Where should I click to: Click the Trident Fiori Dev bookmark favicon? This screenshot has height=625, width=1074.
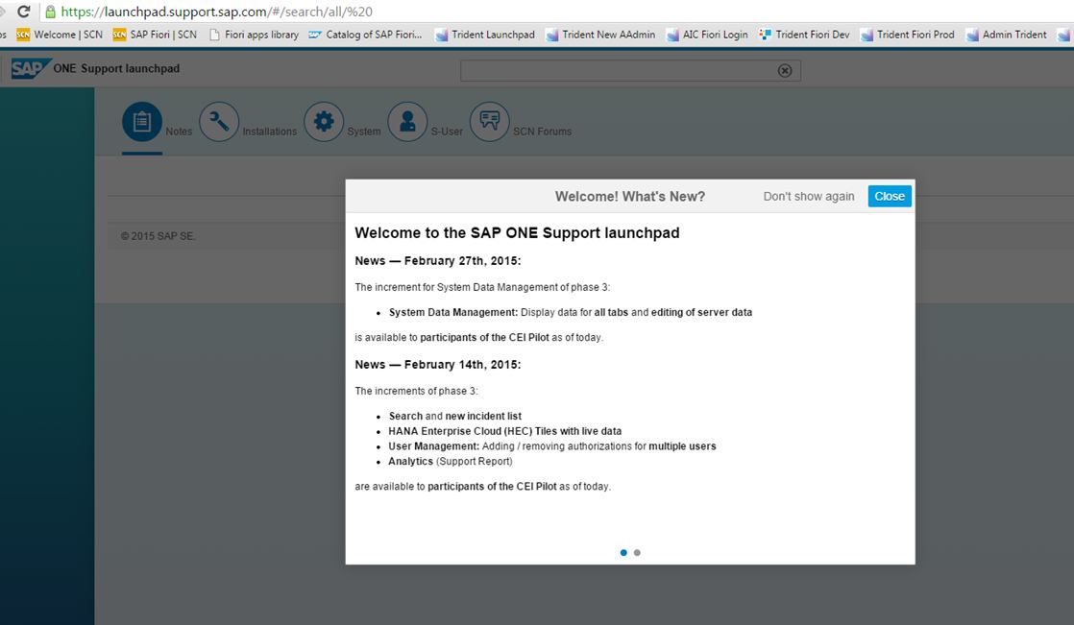765,35
